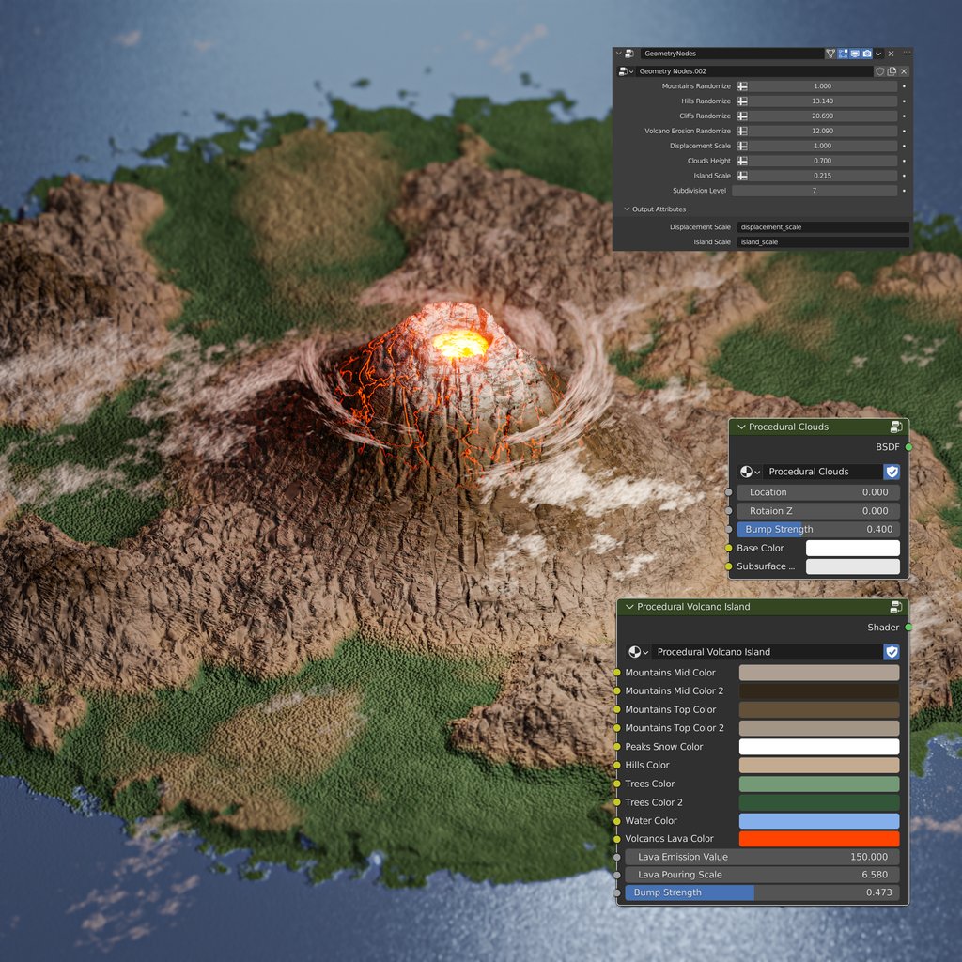Toggle the fake user checkbox for Procedural Volcano Island

[891, 652]
